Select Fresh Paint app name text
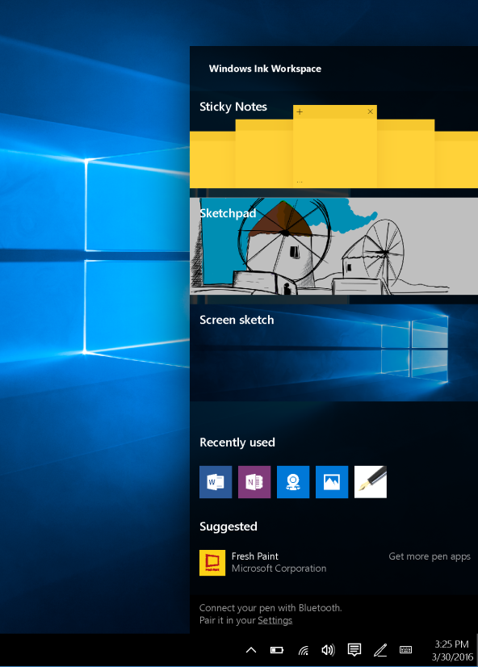Viewport: 478px width, 667px height. (x=254, y=556)
